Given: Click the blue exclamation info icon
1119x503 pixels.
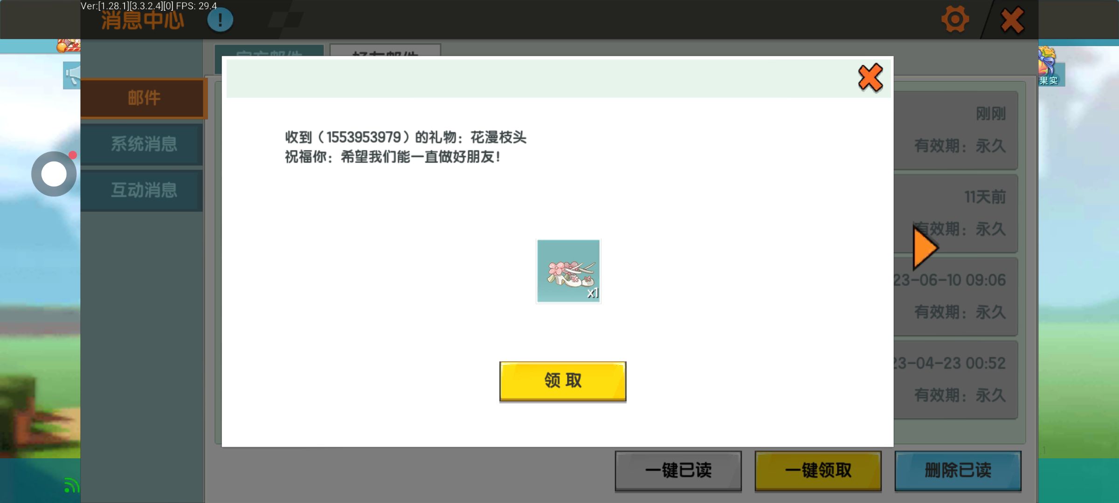Looking at the screenshot, I should coord(220,20).
